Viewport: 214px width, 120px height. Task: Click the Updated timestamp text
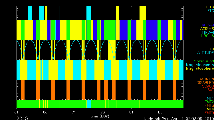point(178,118)
